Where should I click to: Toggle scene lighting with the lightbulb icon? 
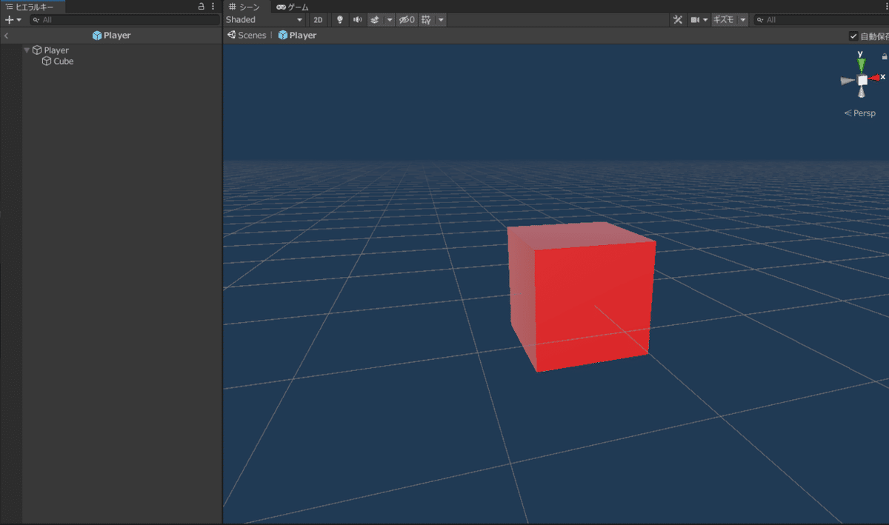(340, 20)
